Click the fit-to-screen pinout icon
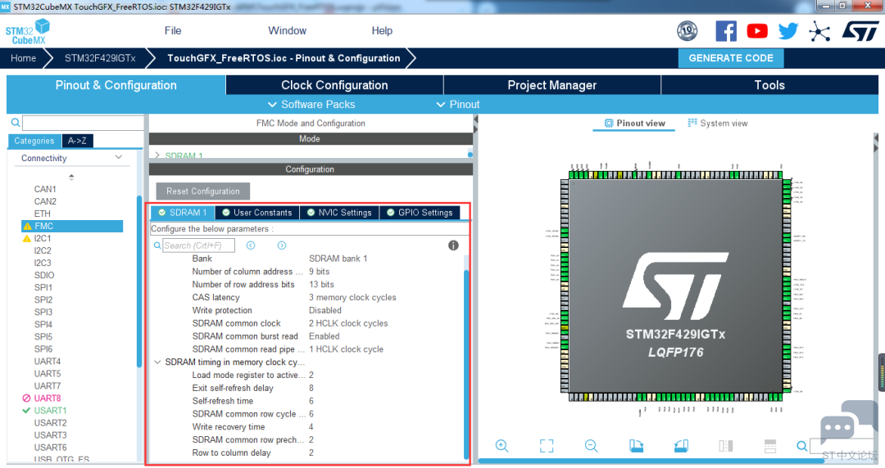 (547, 446)
